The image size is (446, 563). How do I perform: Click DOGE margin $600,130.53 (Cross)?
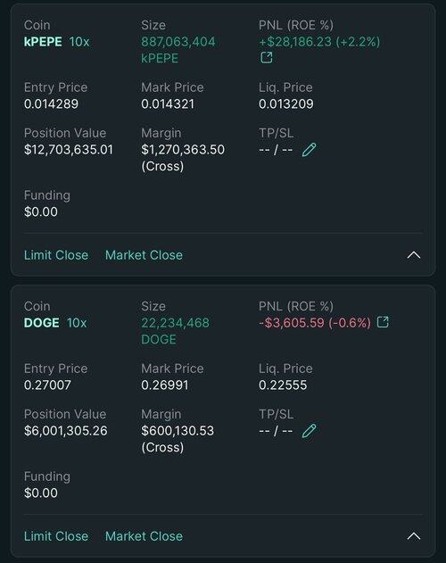pos(178,439)
